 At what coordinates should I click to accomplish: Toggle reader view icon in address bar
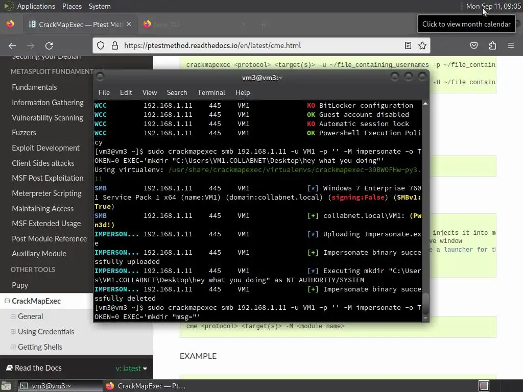click(x=408, y=45)
